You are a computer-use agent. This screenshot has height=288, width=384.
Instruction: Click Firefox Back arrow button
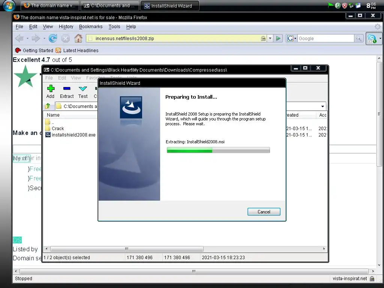19,38
